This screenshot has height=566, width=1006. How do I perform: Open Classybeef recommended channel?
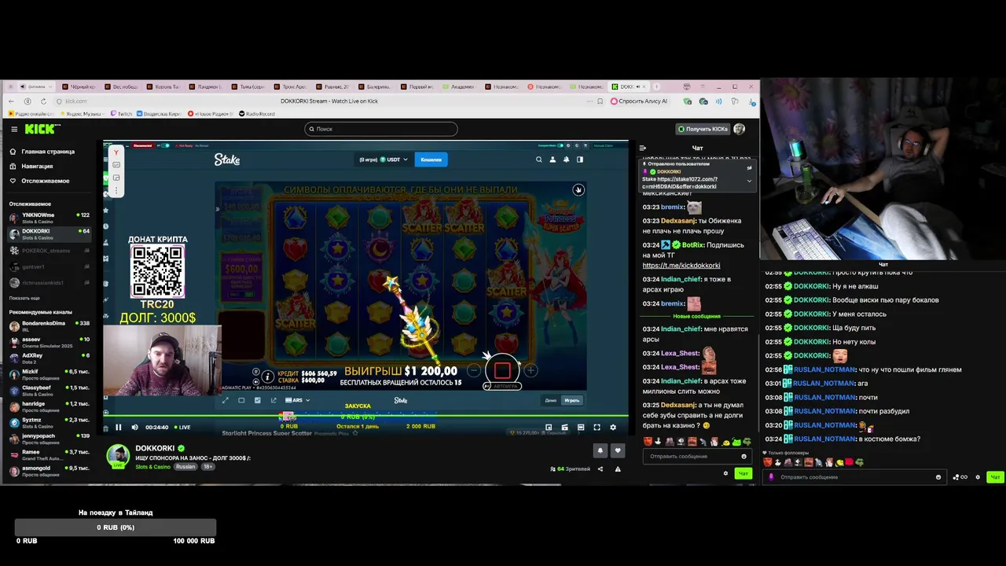coord(49,390)
